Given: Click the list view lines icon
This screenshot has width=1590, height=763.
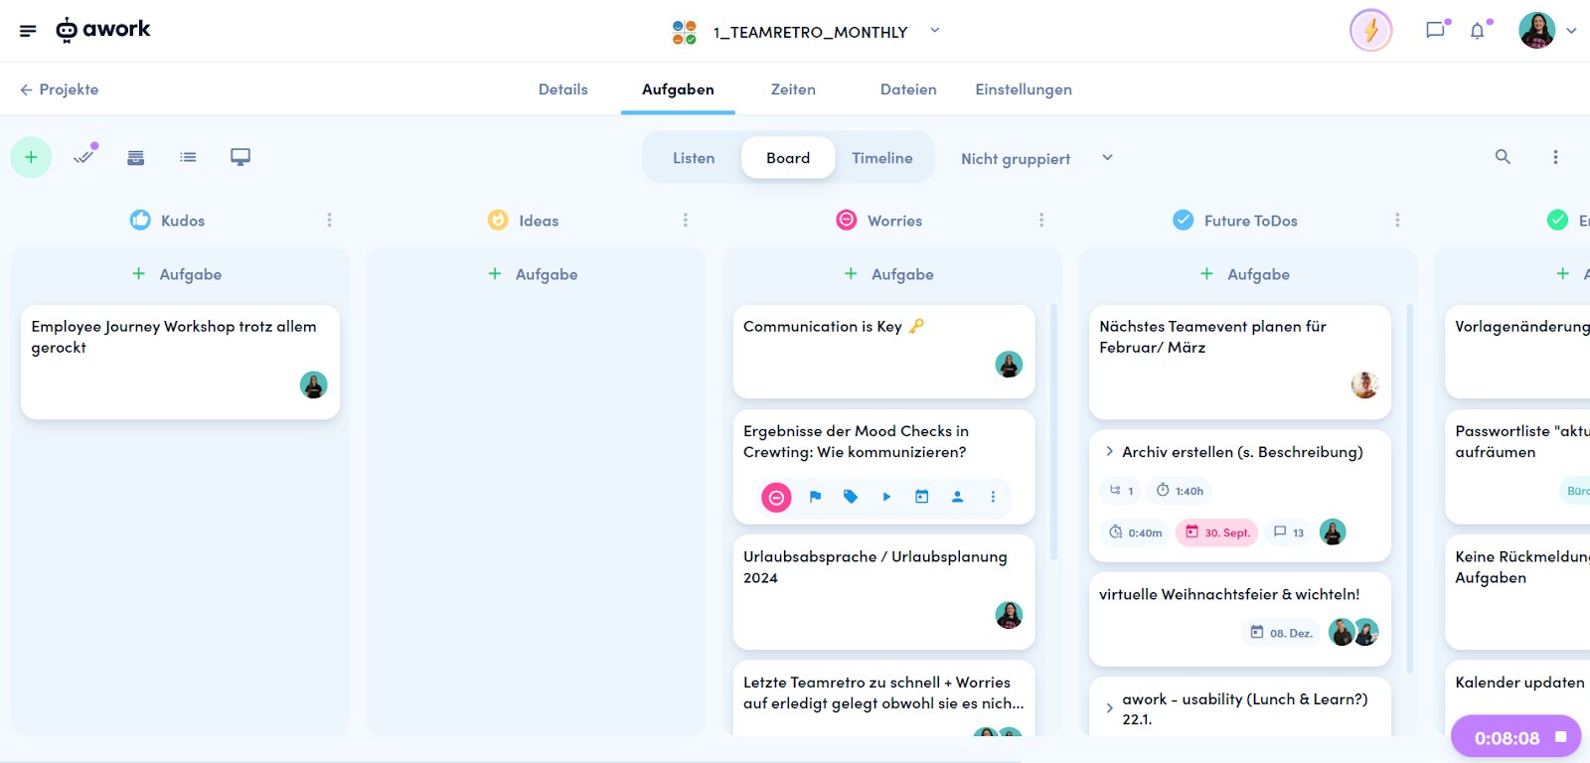Looking at the screenshot, I should (188, 157).
